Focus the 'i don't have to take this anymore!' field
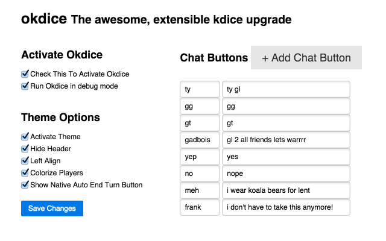This screenshot has width=386, height=241. click(286, 207)
